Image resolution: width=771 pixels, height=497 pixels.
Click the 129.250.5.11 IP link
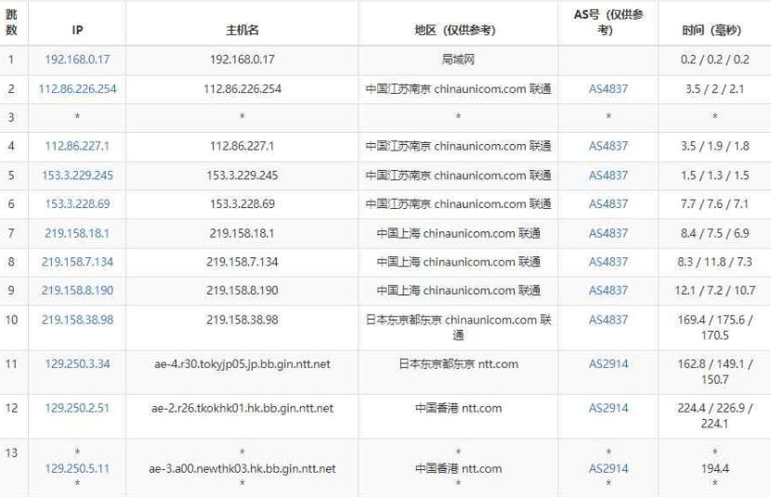point(77,468)
